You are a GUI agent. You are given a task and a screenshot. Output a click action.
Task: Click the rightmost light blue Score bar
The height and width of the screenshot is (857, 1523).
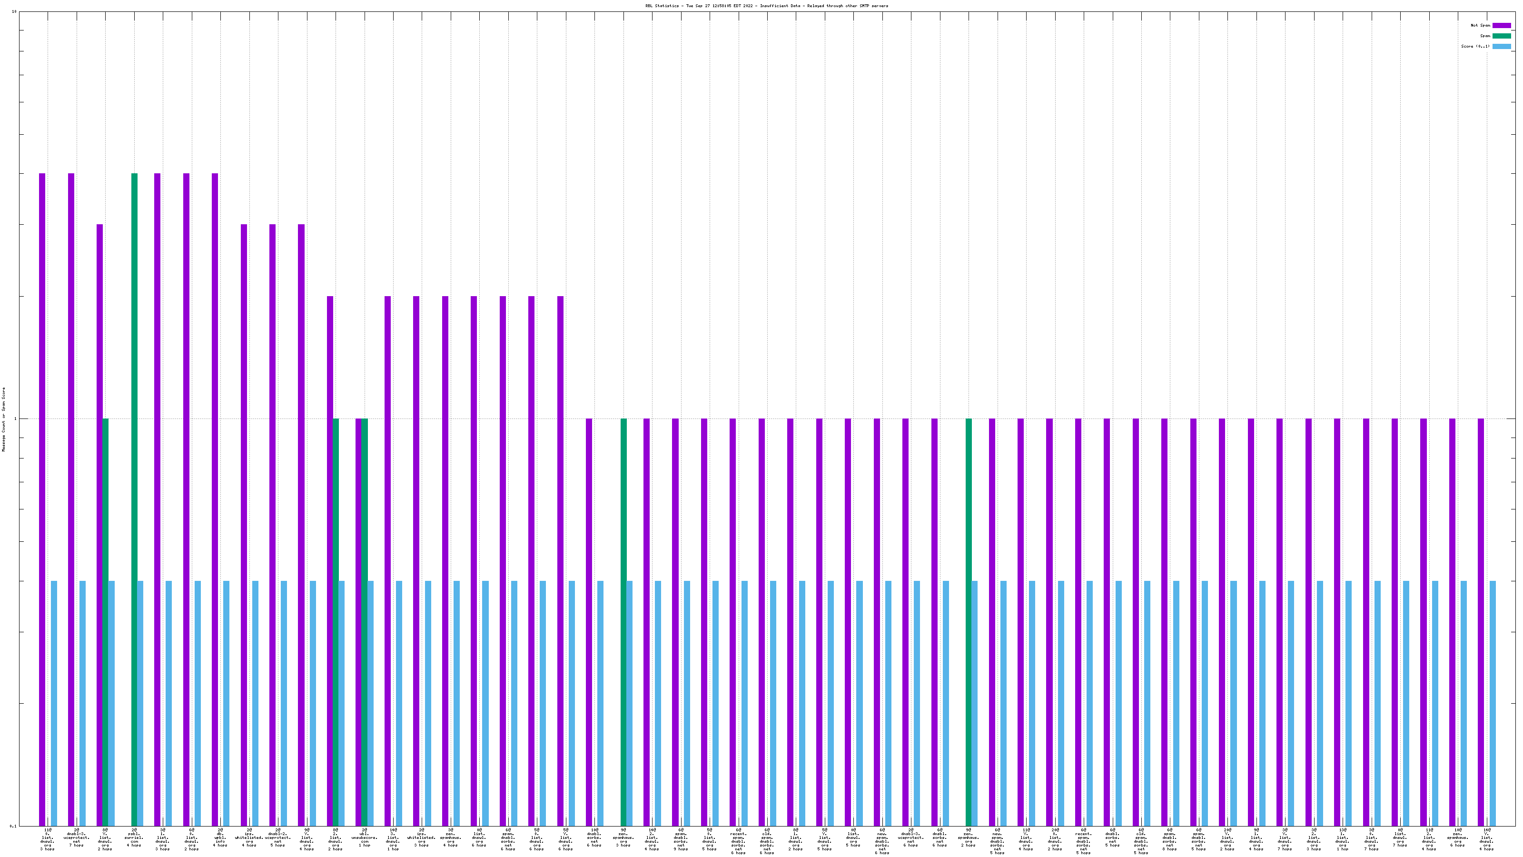pos(1492,703)
